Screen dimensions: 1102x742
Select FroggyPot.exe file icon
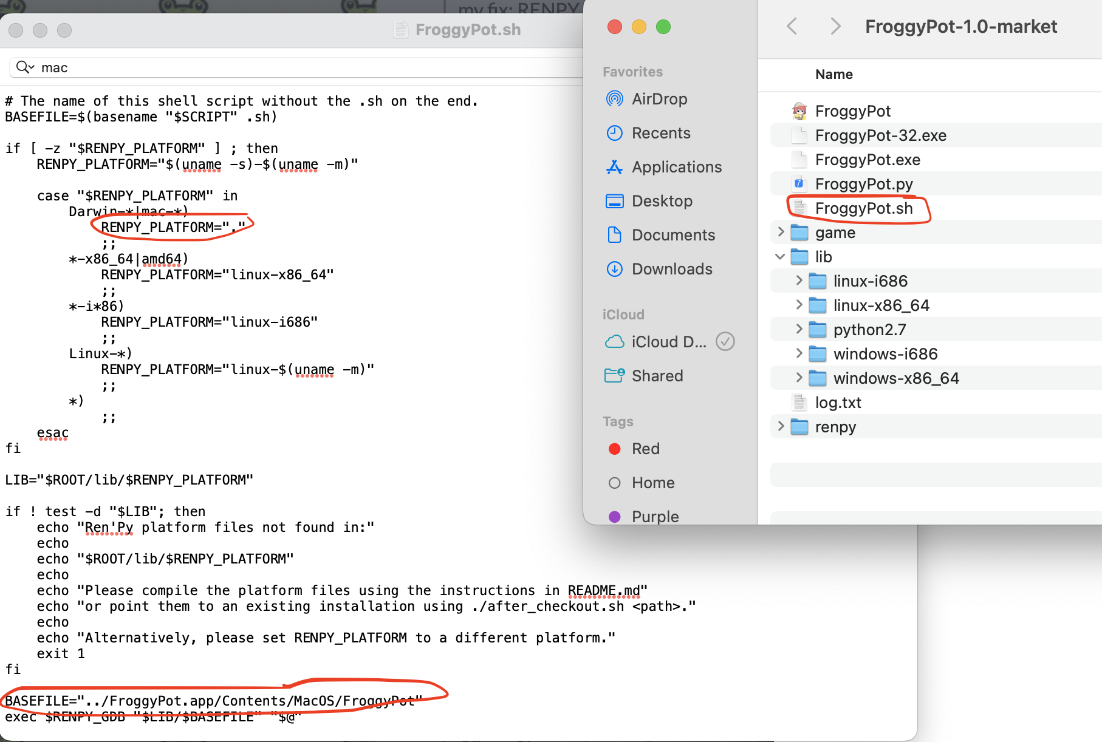(x=799, y=160)
